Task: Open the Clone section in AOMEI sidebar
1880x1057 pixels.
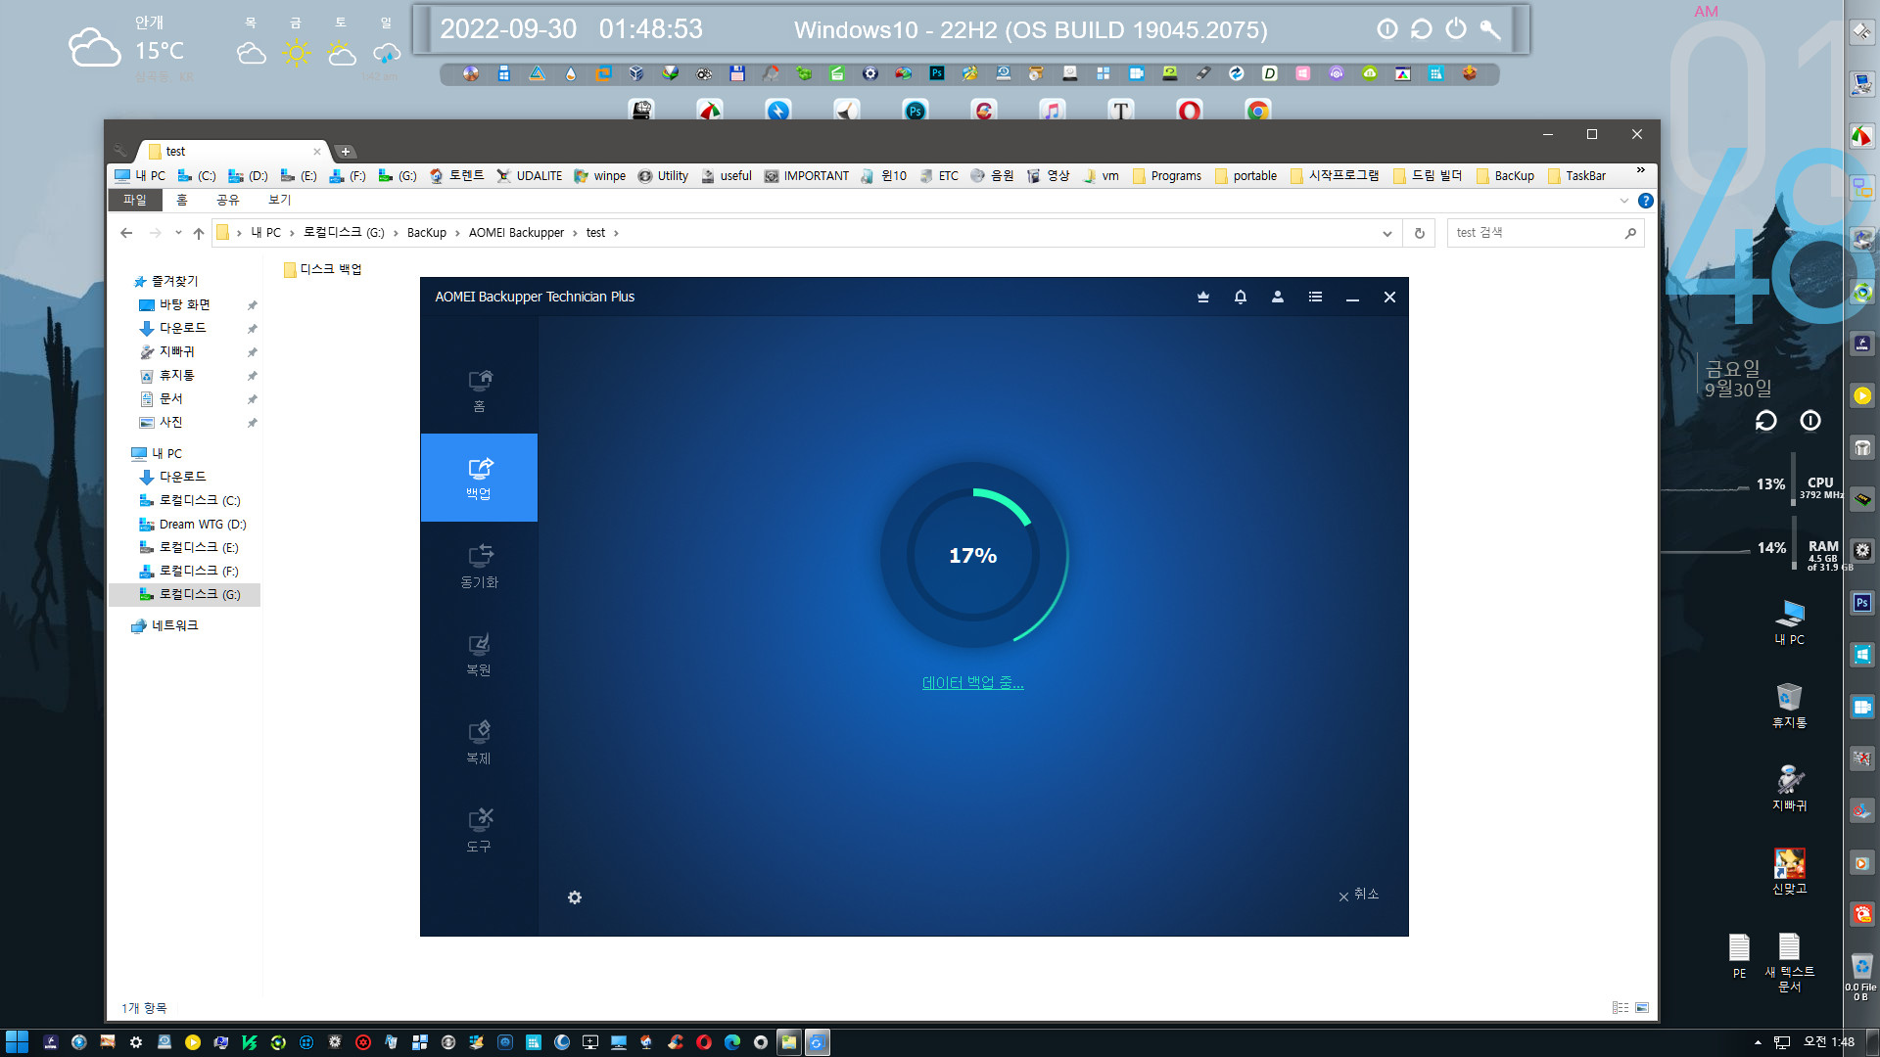Action: (x=479, y=742)
